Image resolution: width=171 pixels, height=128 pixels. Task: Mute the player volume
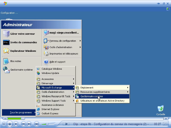coord(36,124)
